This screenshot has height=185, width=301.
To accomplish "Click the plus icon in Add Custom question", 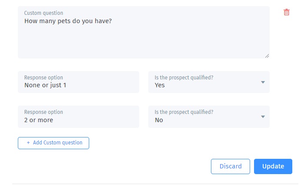I will click(x=28, y=143).
